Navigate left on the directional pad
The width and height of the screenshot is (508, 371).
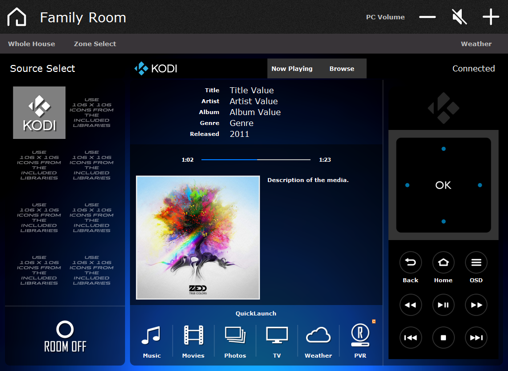point(407,185)
